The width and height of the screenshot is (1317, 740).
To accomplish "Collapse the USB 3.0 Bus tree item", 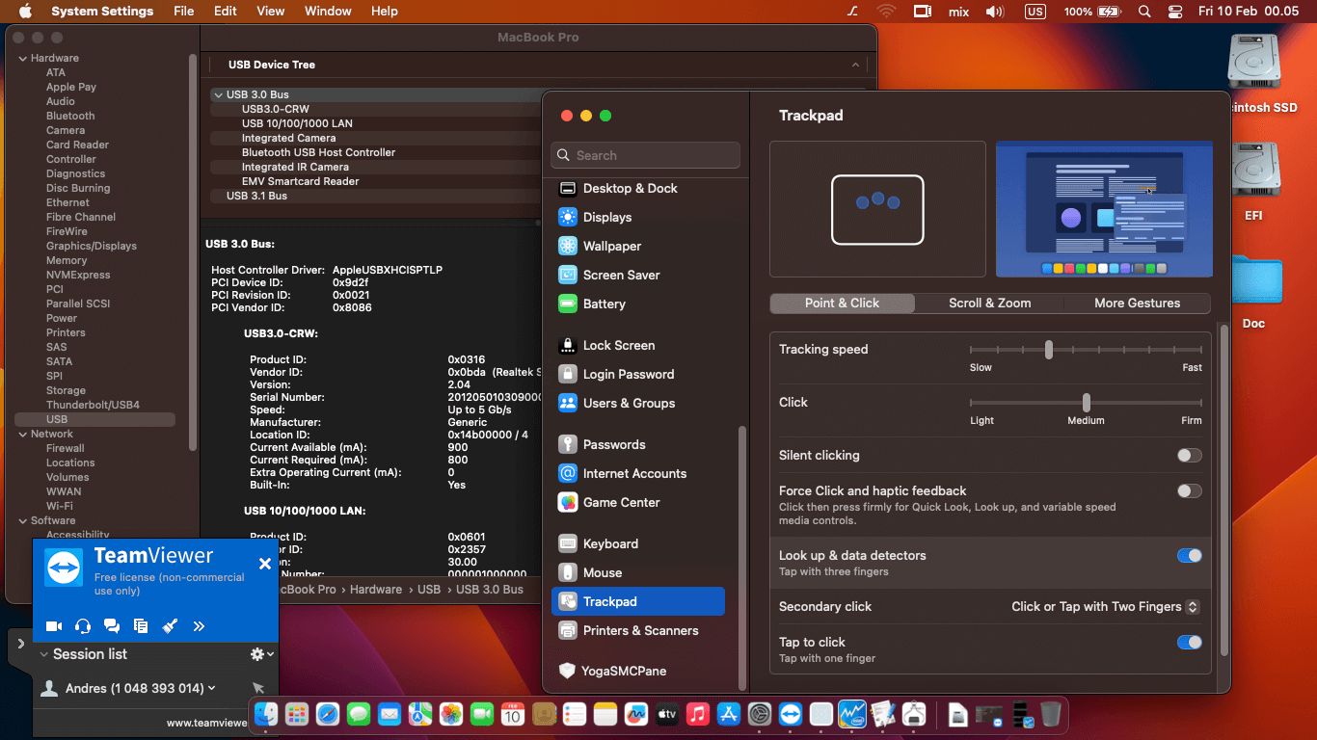I will [219, 94].
